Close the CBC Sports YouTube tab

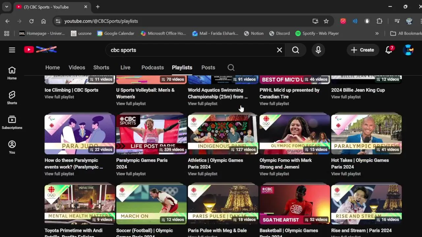[x=86, y=7]
